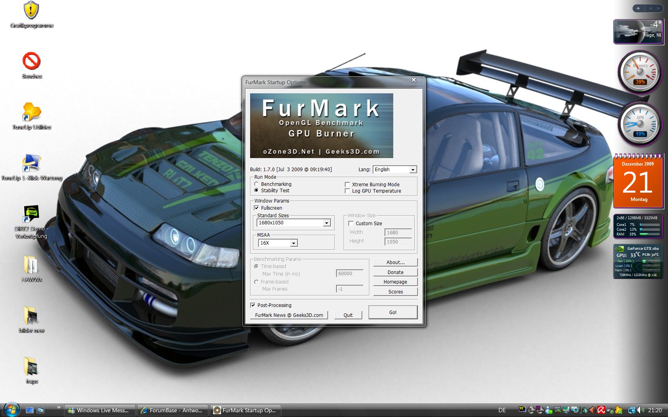Viewport: 668px width, 417px height.
Task: Click FurMark Startup Options taskbar button
Action: (x=245, y=410)
